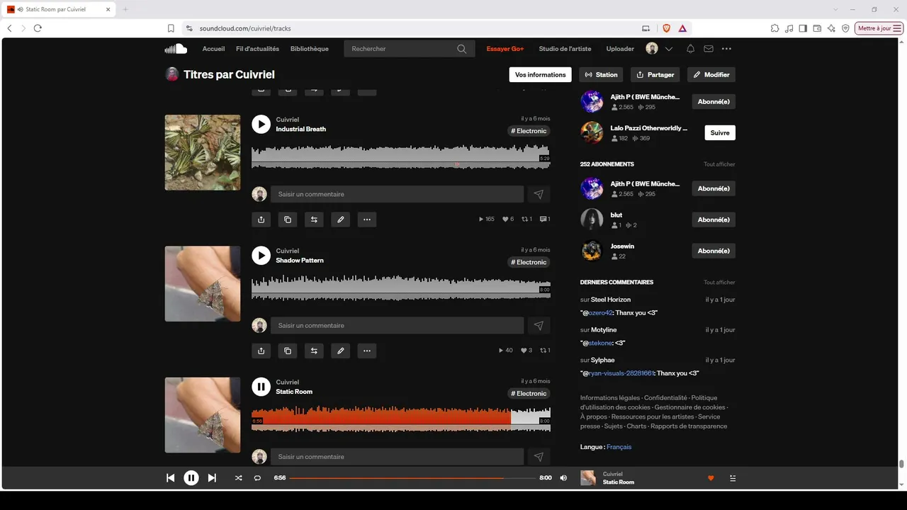Toggle shuffle in the player bar

tap(238, 478)
